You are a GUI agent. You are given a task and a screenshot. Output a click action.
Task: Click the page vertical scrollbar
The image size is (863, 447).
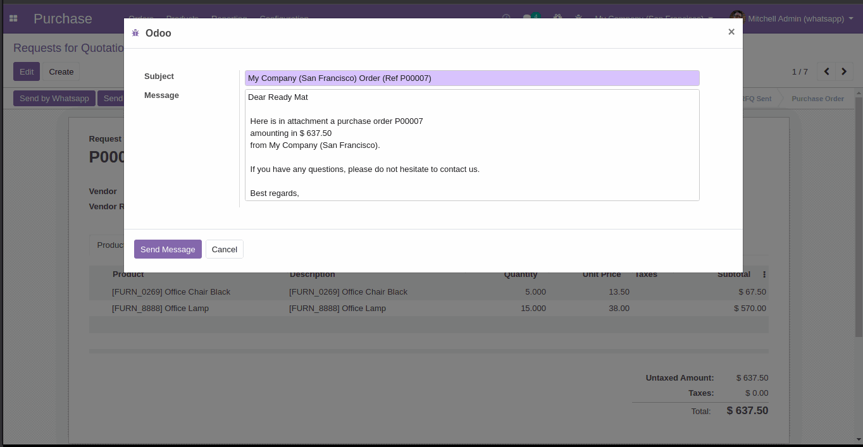coord(858,221)
